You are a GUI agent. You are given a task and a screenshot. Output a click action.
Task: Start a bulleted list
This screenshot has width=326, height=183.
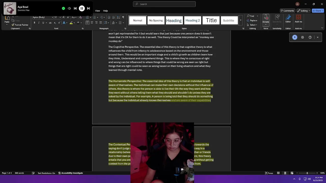click(87, 17)
